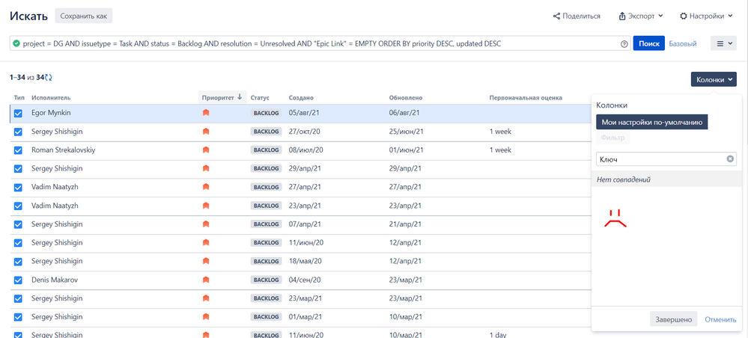This screenshot has height=338, width=748.
Task: Untick the checkbox for Roman Strekalovskiy row
Action: click(18, 150)
